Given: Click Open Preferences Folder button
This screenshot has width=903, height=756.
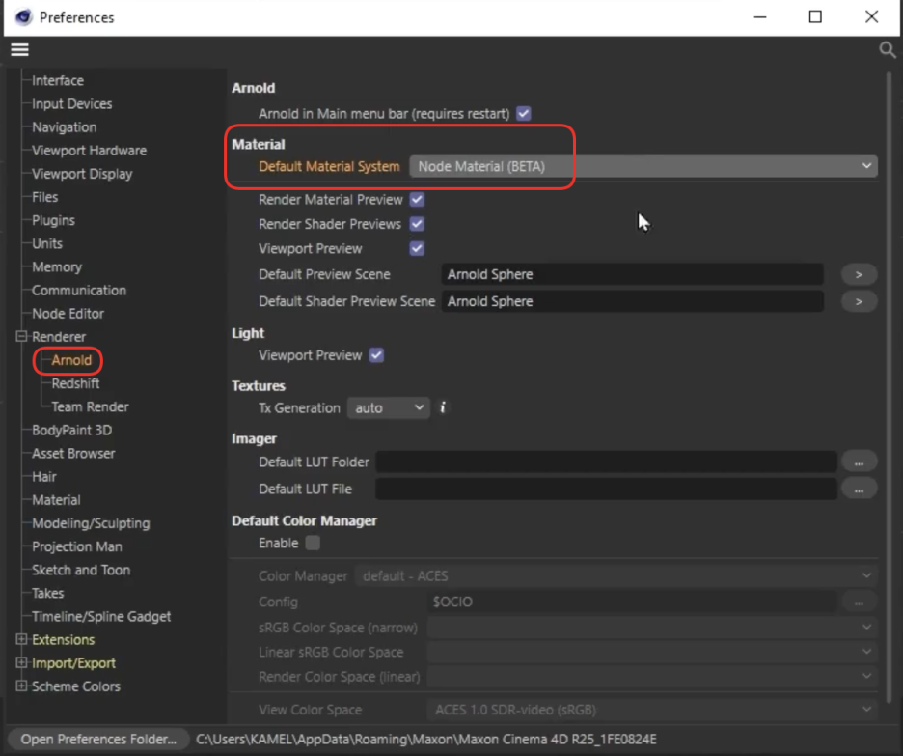Looking at the screenshot, I should 98,740.
